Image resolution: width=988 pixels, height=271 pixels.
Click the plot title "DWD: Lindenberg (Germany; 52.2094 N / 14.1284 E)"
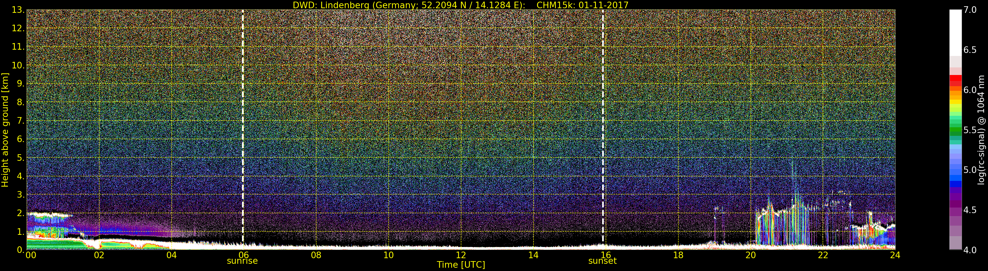409,5
